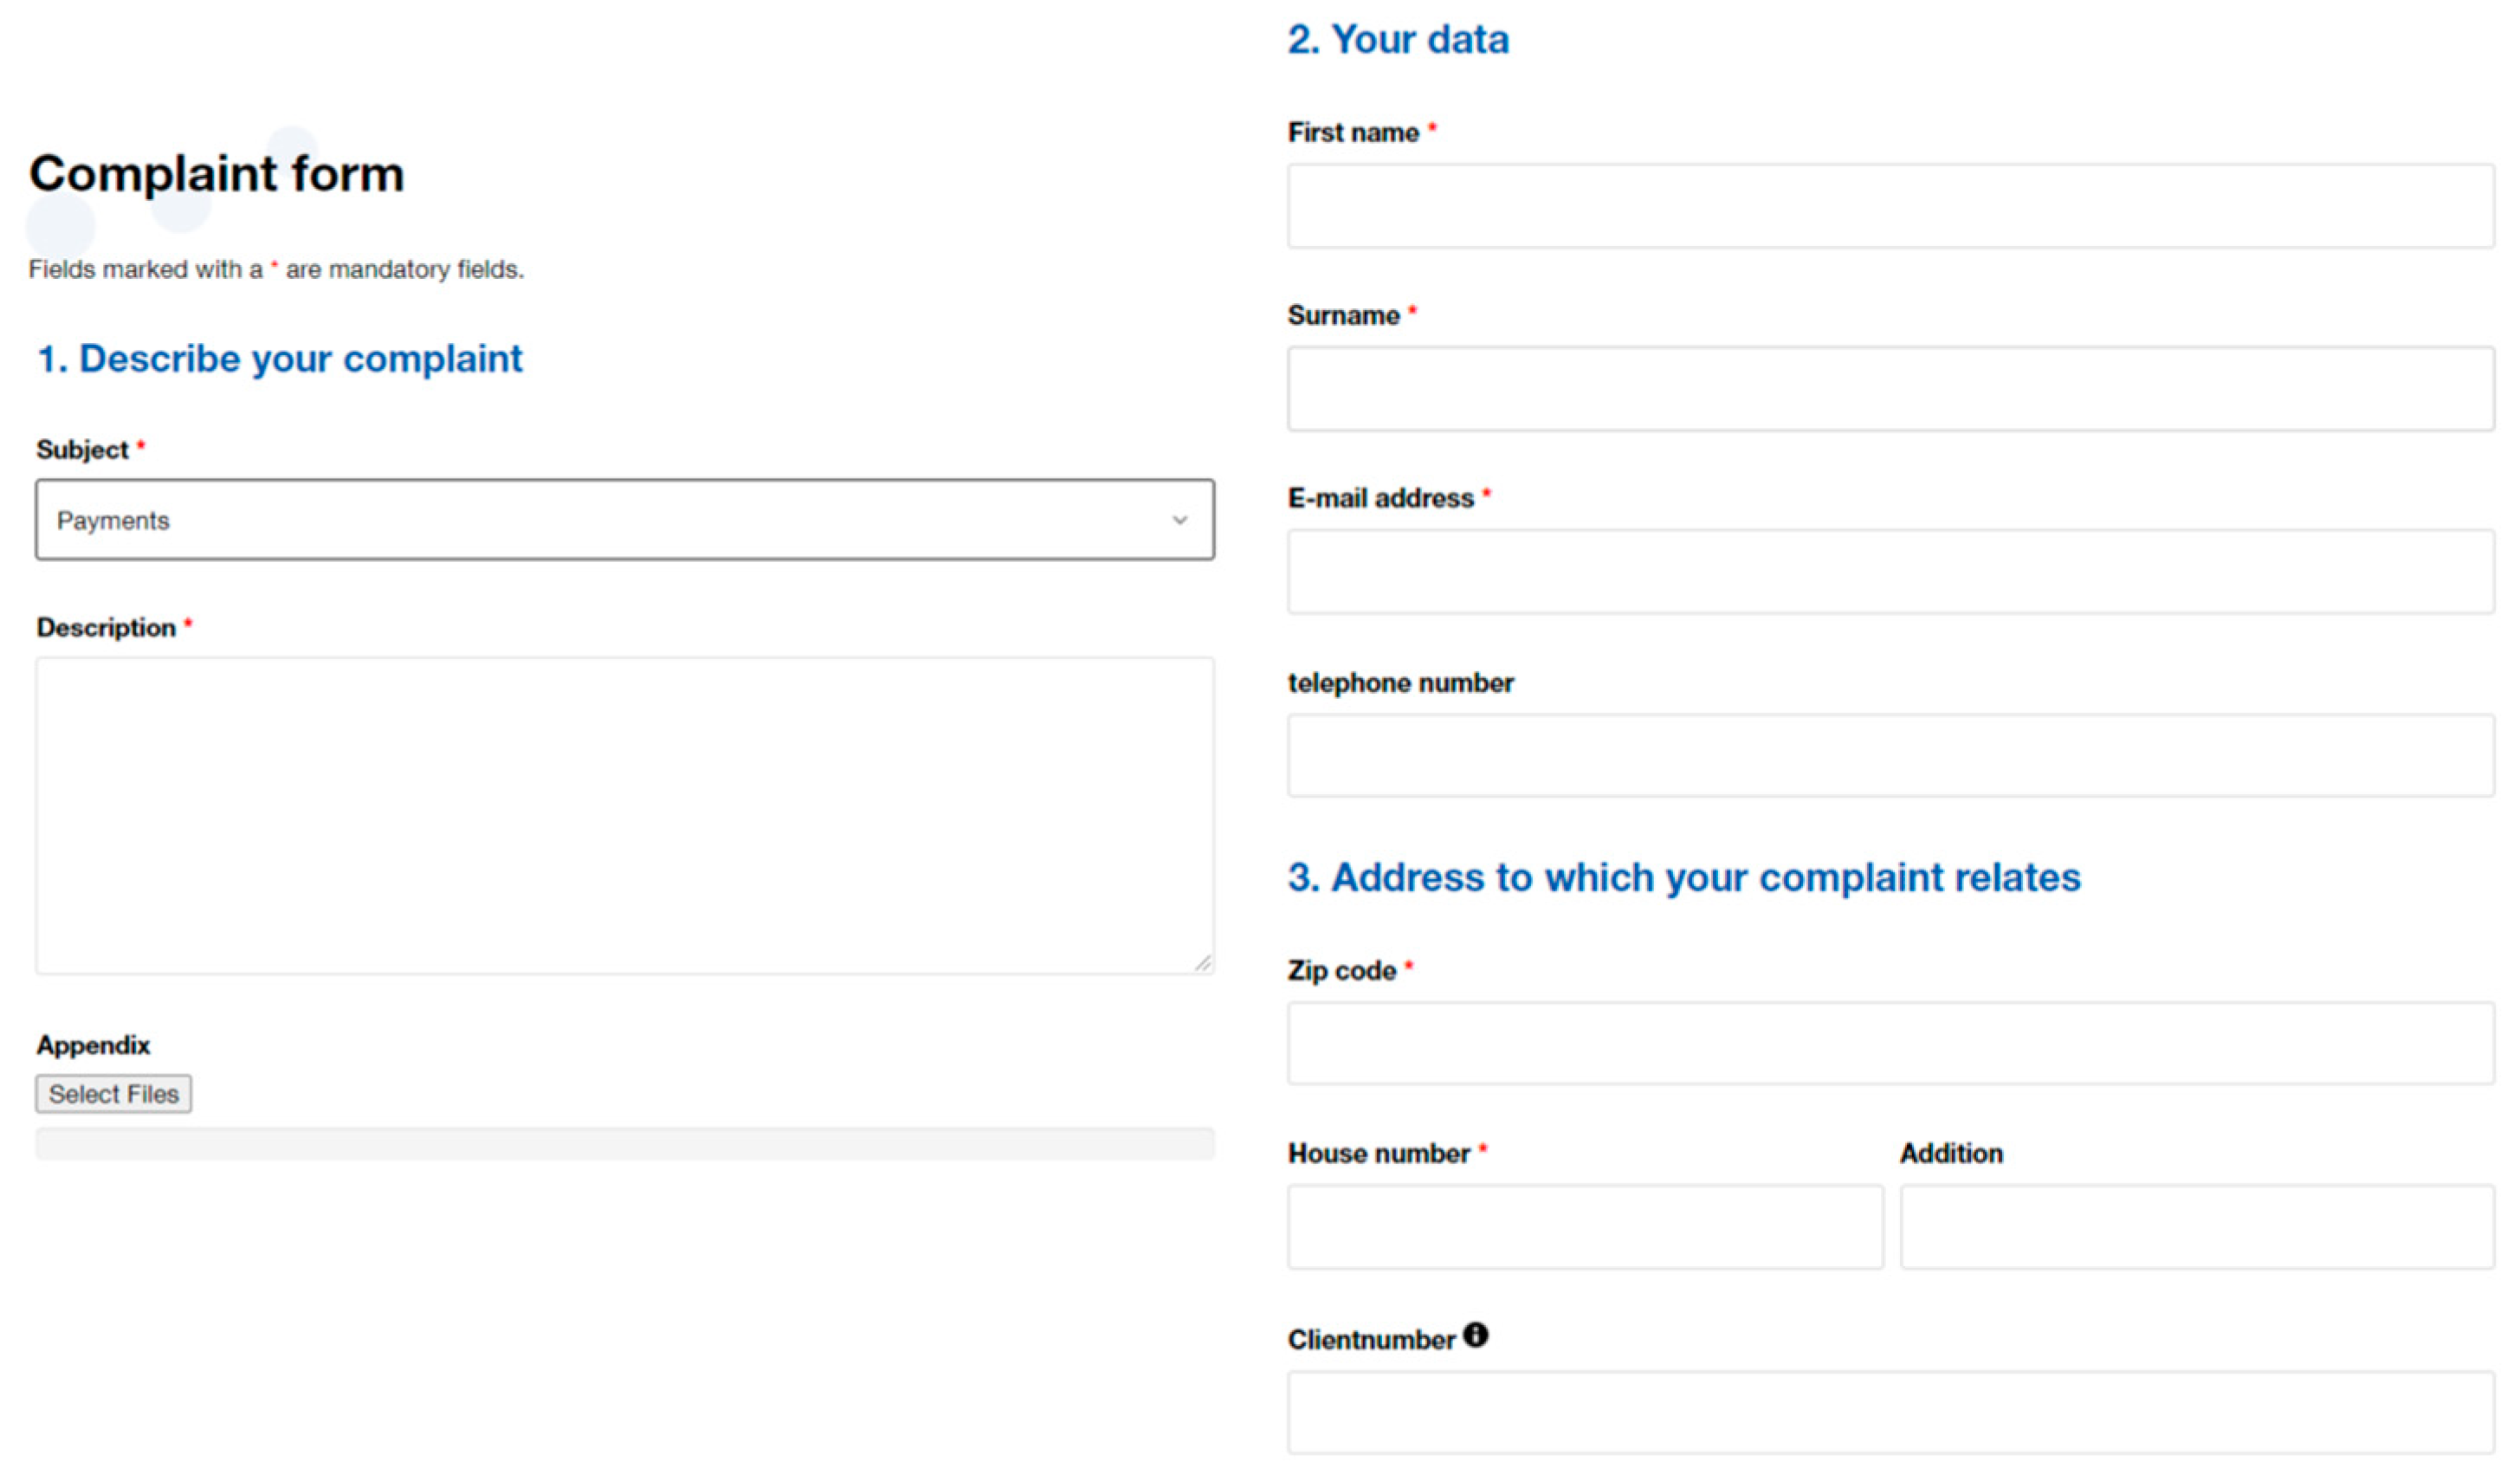Viewport: 2520px width, 1481px height.
Task: Click the Select Files button
Action: pos(113,1094)
